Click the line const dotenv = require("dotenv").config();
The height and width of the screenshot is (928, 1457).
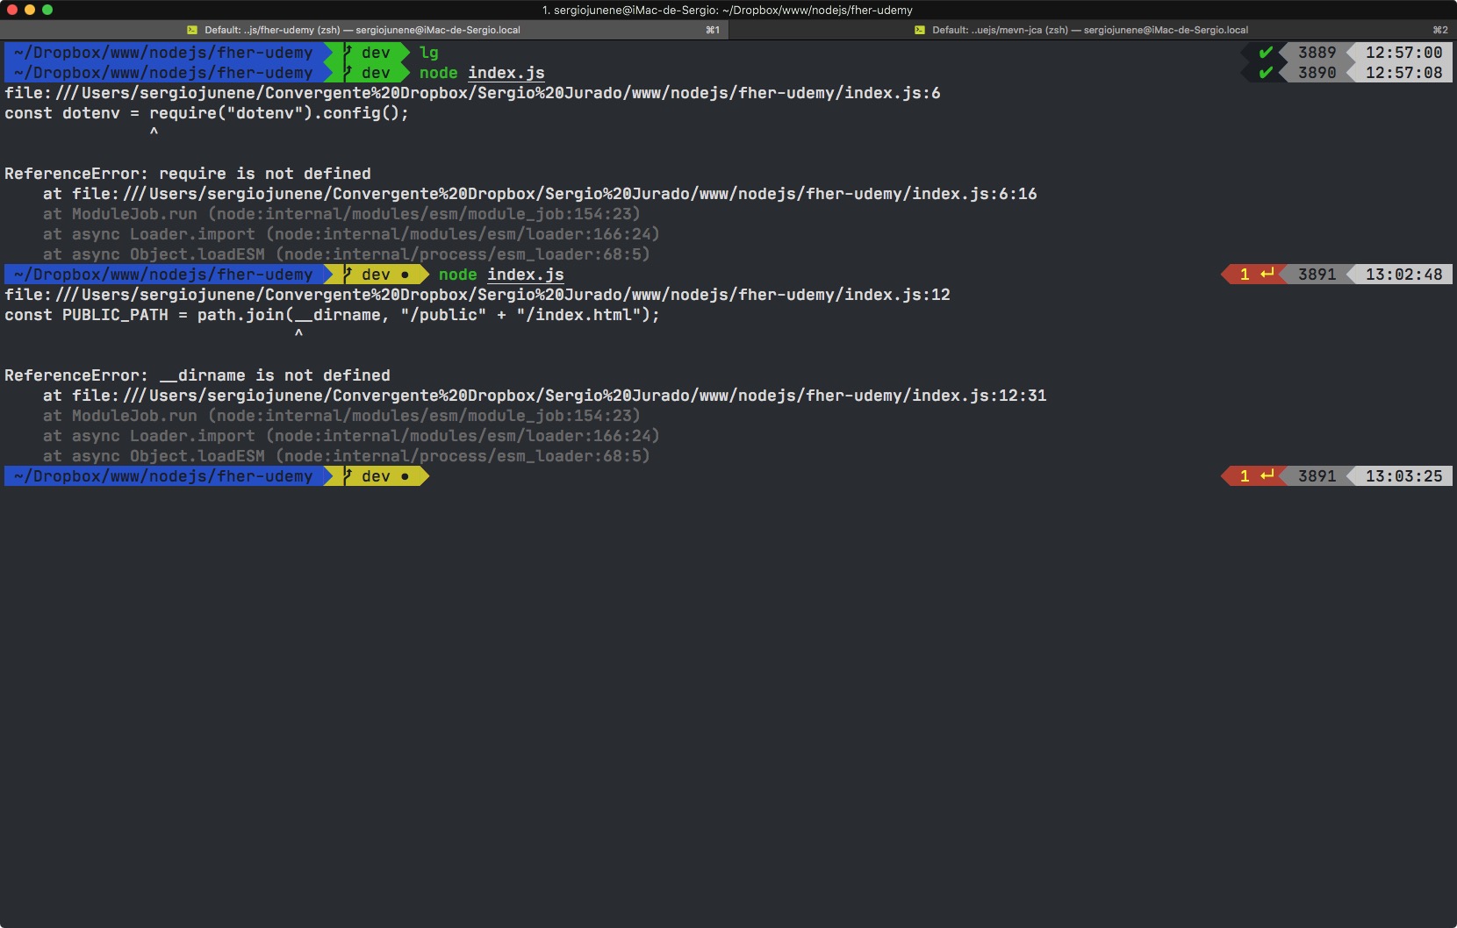pyautogui.click(x=207, y=113)
